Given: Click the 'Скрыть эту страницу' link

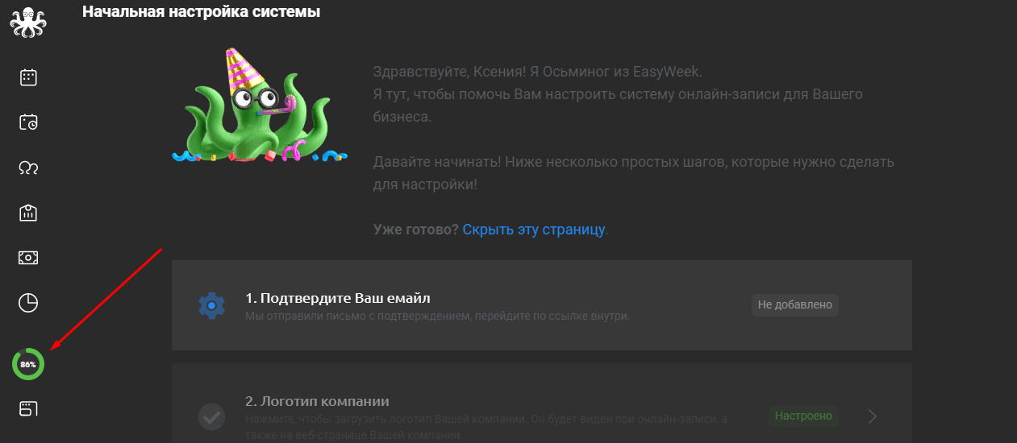Looking at the screenshot, I should (x=534, y=230).
